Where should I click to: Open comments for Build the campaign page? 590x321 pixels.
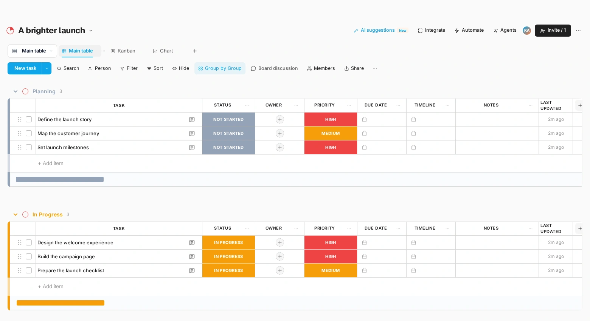(x=192, y=256)
